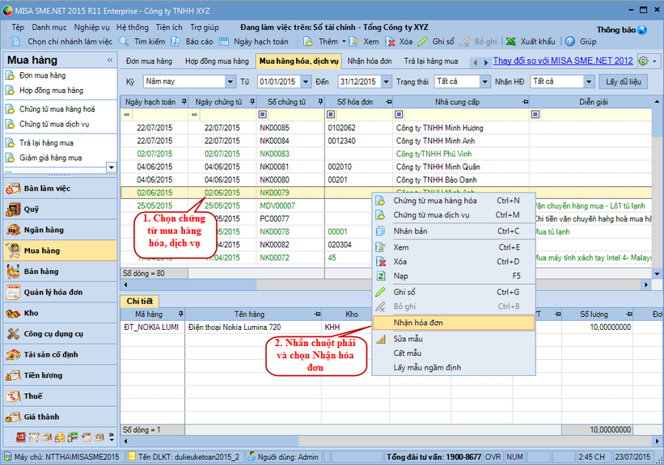Image resolution: width=664 pixels, height=465 pixels.
Task: Open Giảm giá hàng mua in sidebar
Action: (x=51, y=158)
